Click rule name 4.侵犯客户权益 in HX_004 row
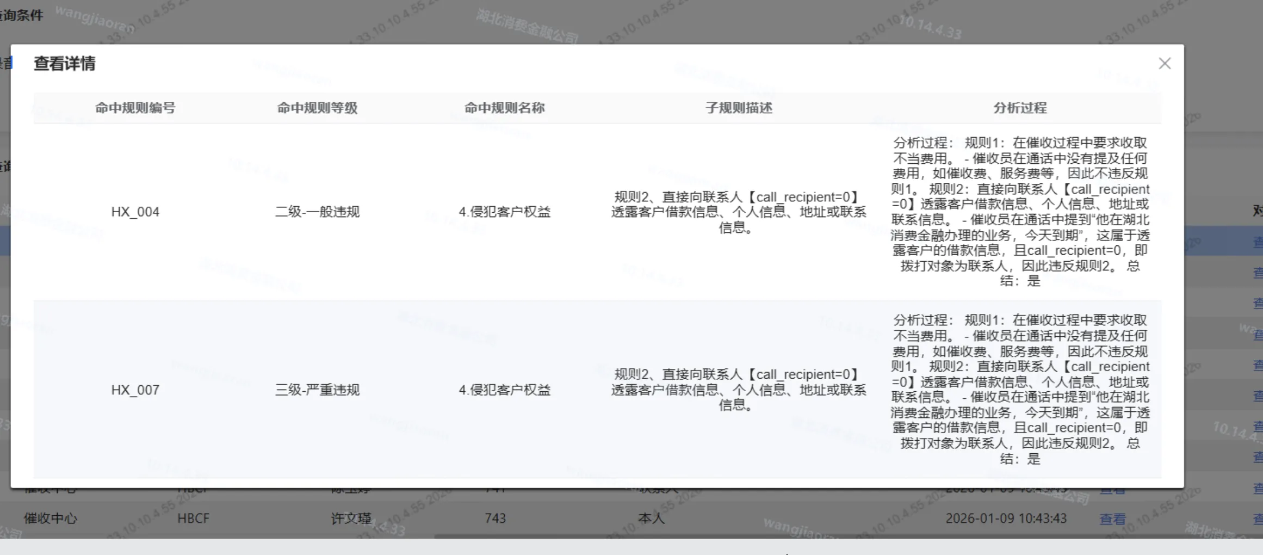 [504, 212]
